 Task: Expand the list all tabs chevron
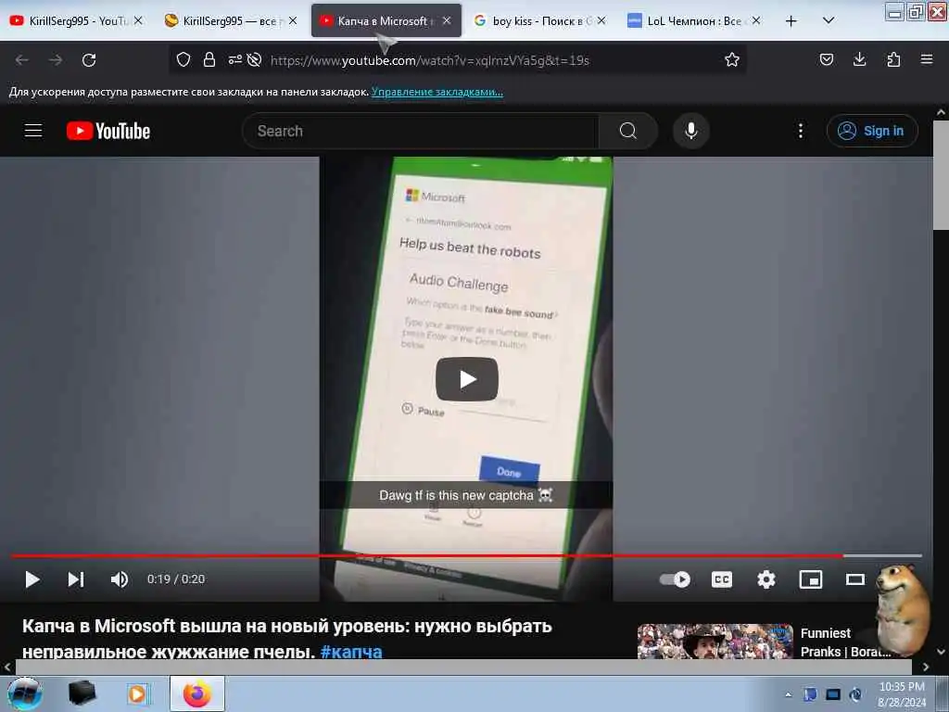coord(829,20)
